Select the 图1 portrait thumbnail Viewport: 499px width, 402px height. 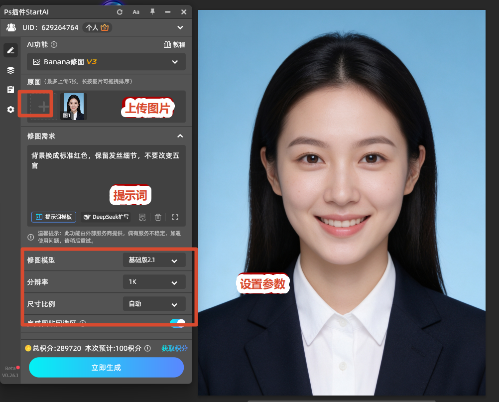coord(74,107)
